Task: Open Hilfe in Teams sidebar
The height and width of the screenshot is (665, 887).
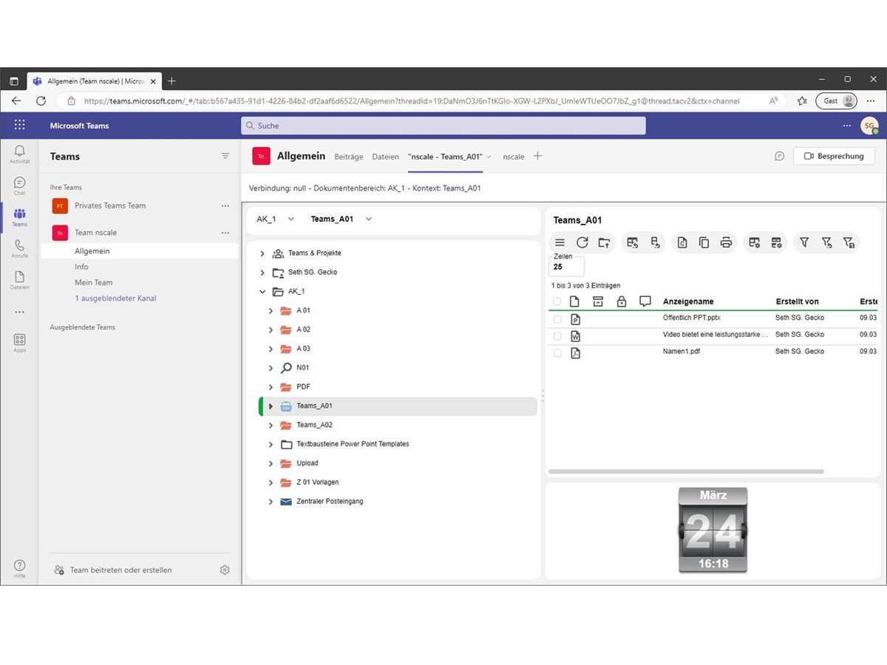Action: point(20,568)
